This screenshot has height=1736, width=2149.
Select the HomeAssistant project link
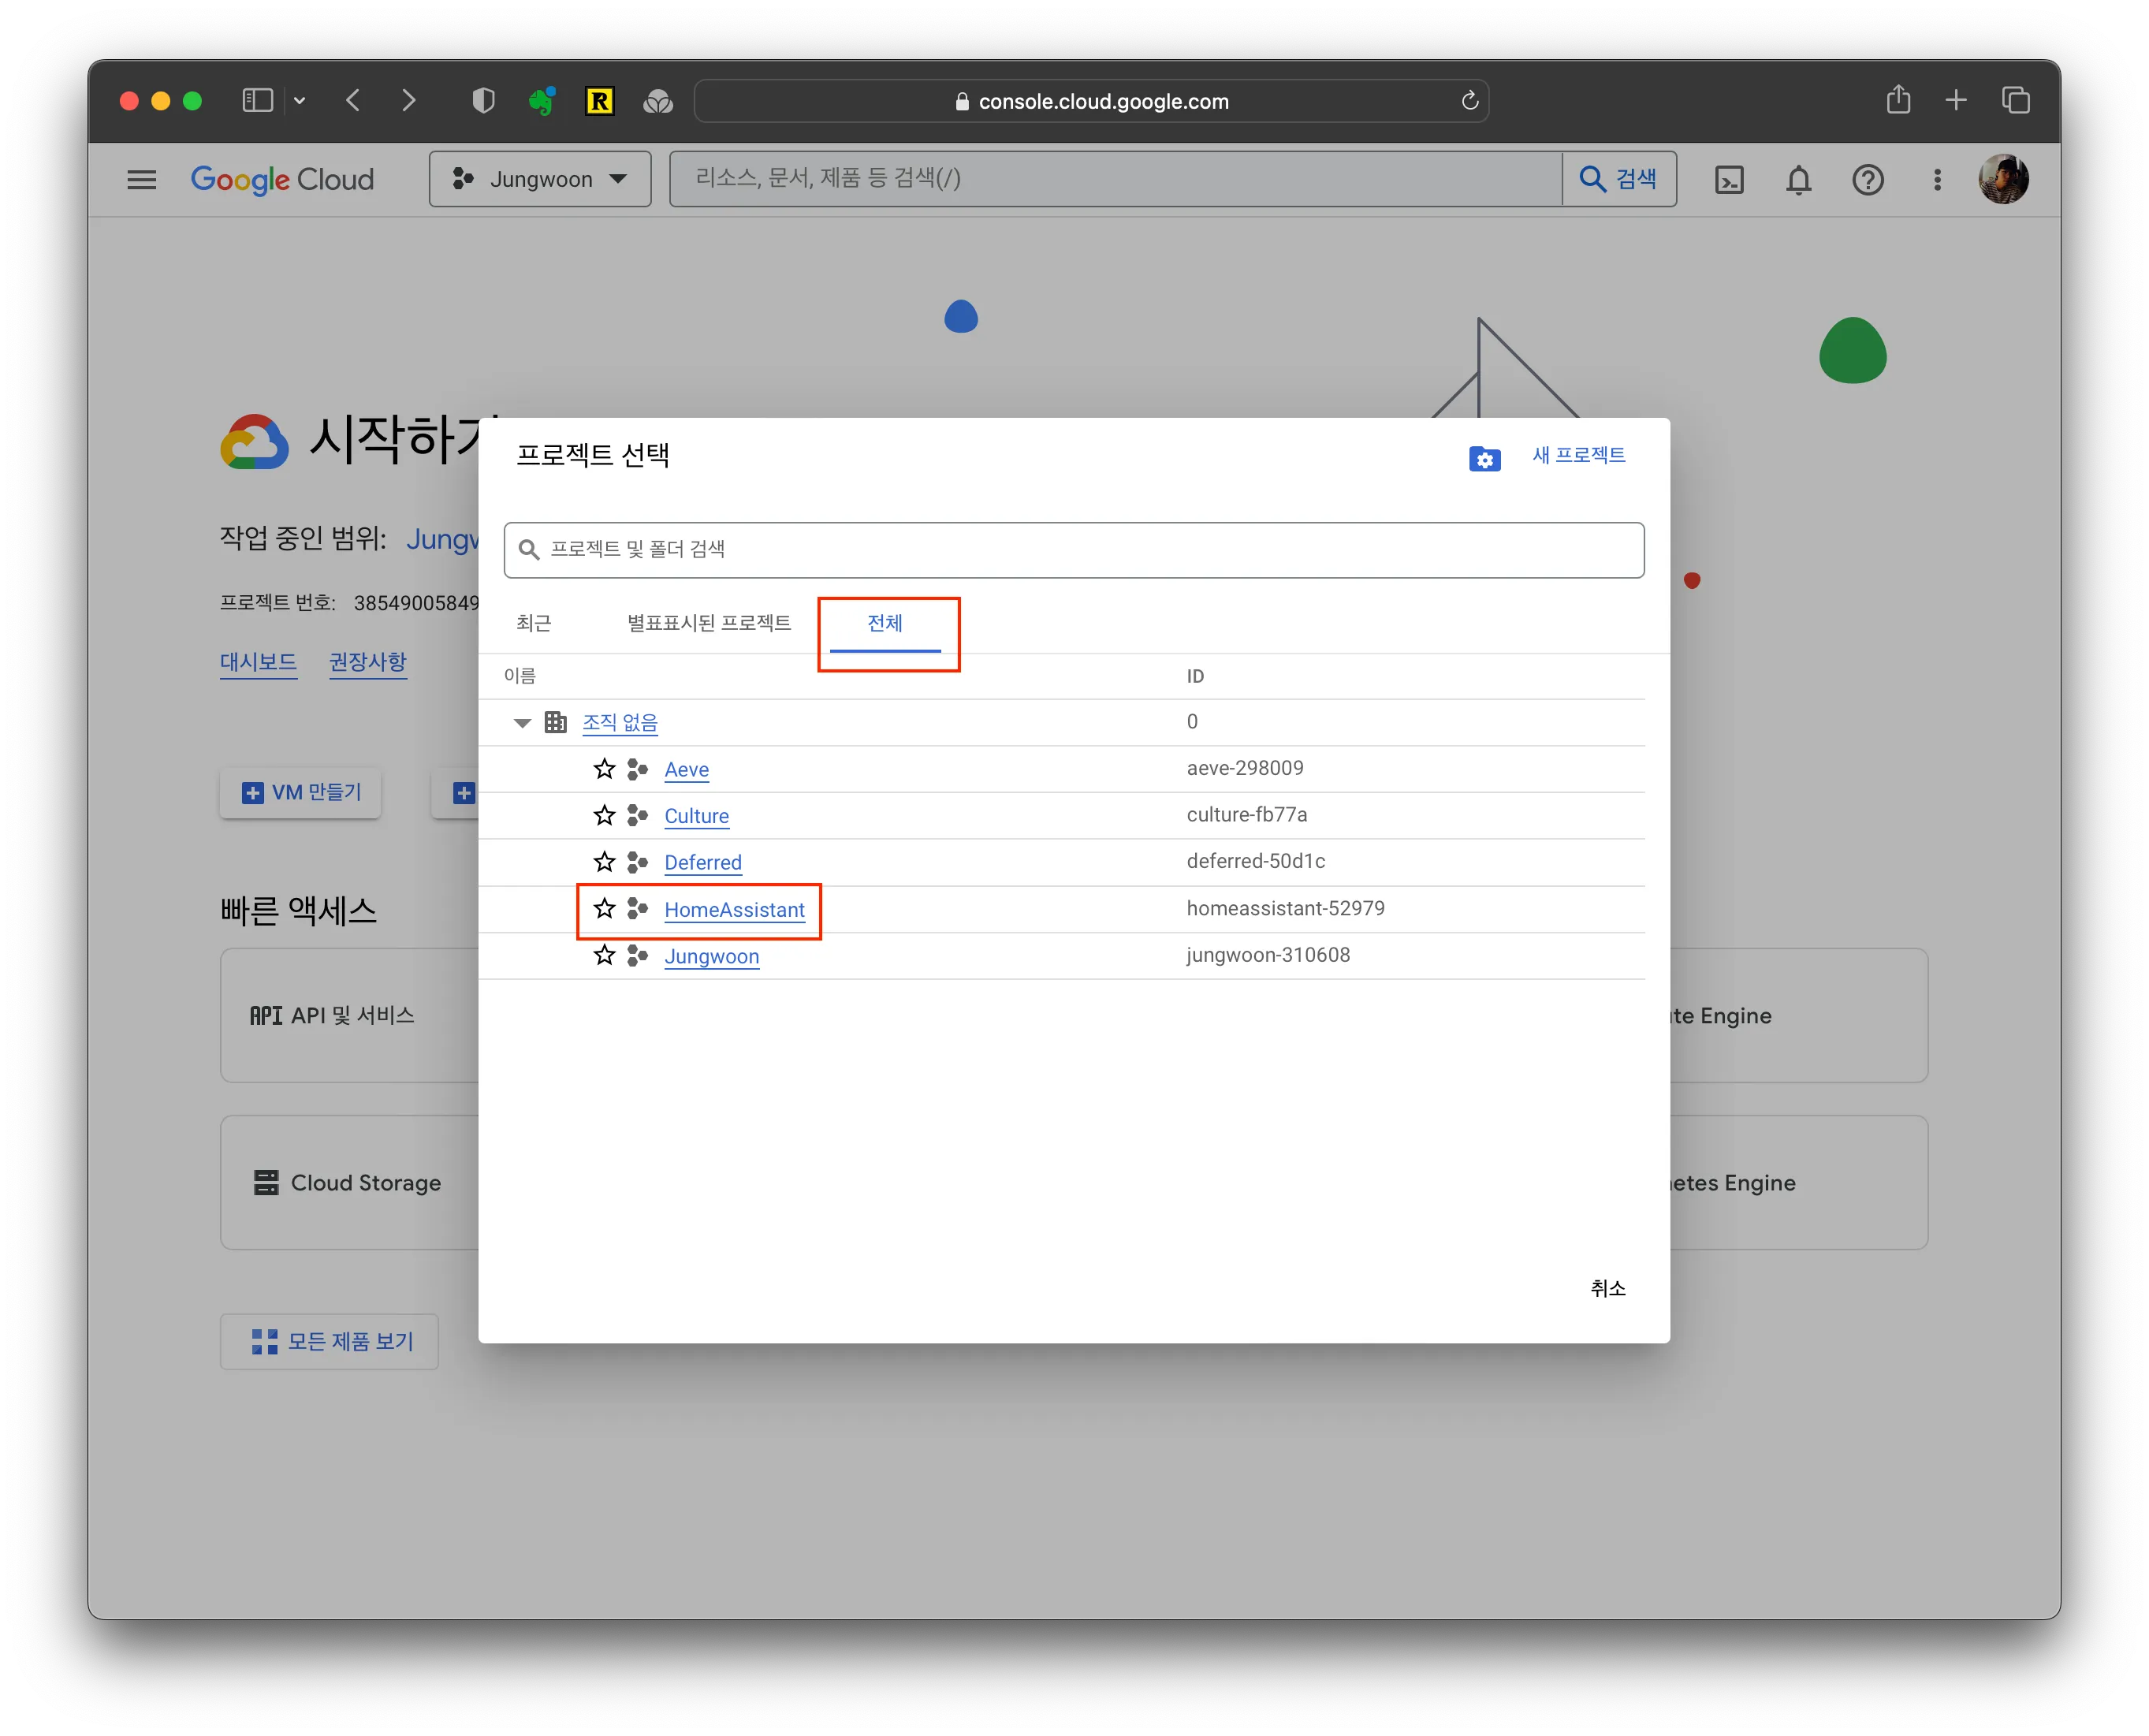(x=734, y=909)
